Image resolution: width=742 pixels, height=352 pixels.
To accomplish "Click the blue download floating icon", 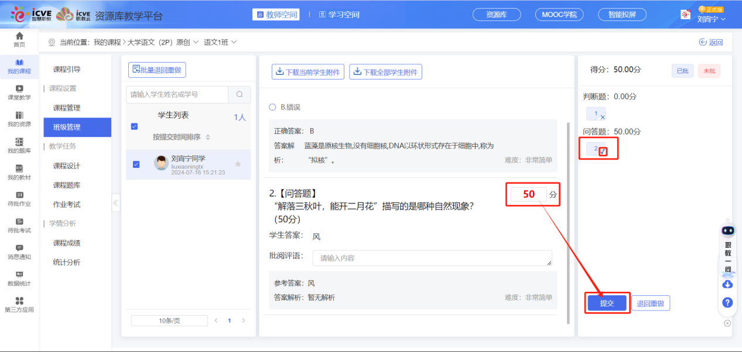I will point(726,284).
